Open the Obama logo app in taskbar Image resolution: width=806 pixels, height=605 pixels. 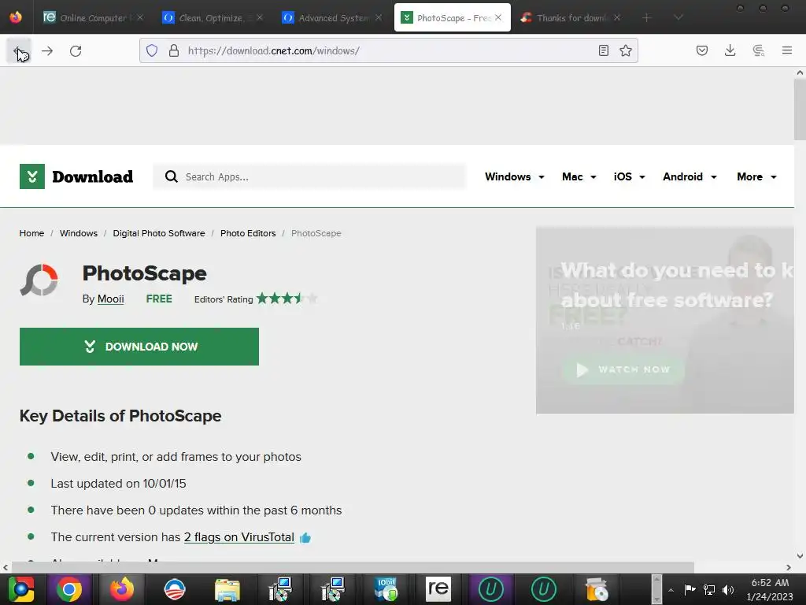[x=175, y=589]
